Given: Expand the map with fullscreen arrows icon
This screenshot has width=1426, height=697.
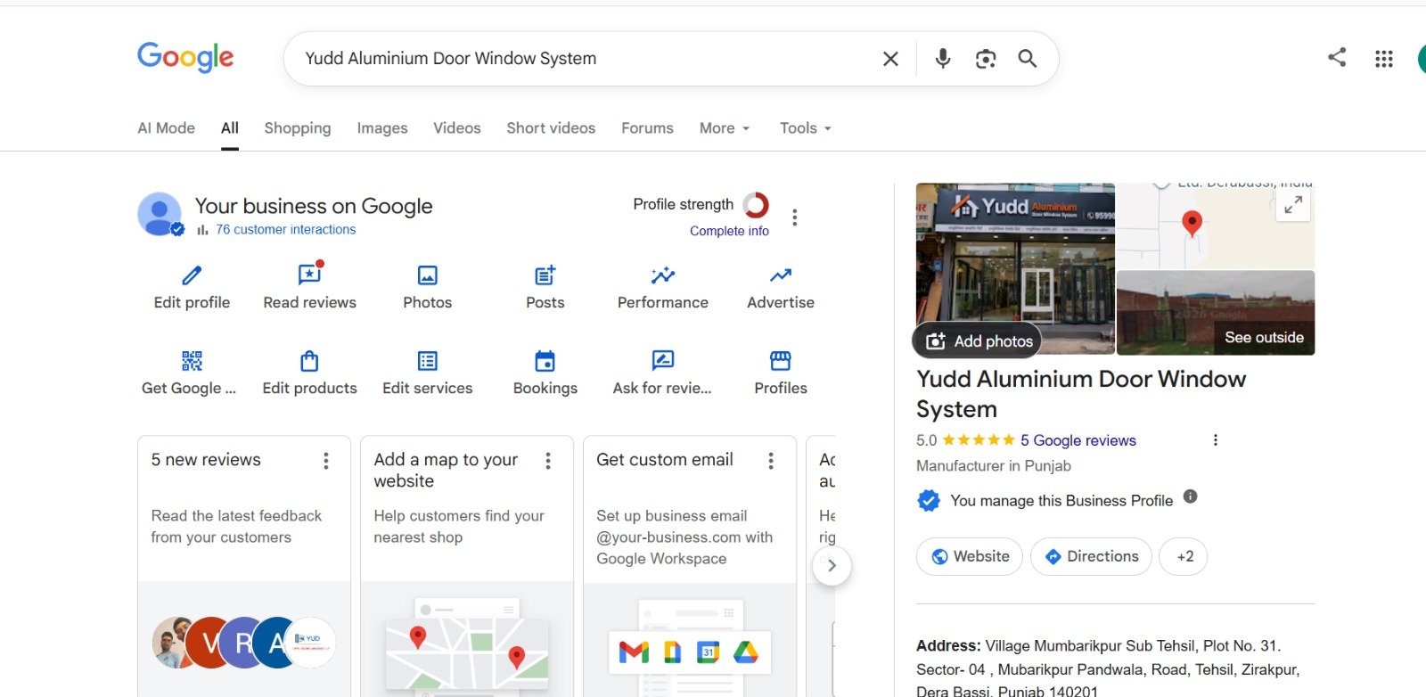Looking at the screenshot, I should pos(1293,205).
